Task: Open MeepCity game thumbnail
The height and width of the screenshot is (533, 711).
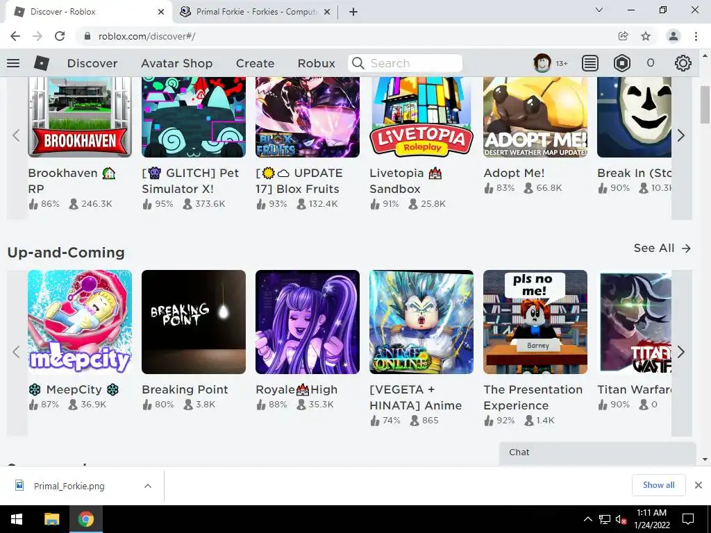Action: pos(80,322)
